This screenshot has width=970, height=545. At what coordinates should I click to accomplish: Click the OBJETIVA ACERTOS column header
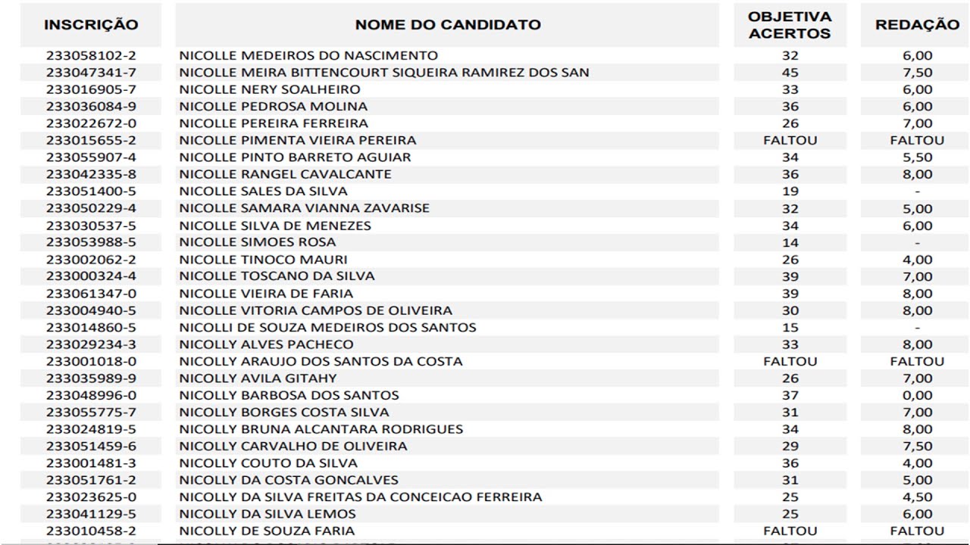790,25
